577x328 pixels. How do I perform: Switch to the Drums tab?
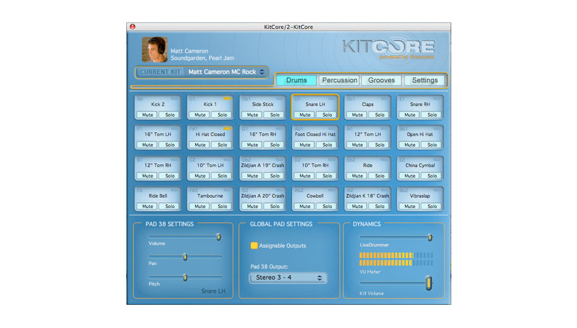(297, 80)
